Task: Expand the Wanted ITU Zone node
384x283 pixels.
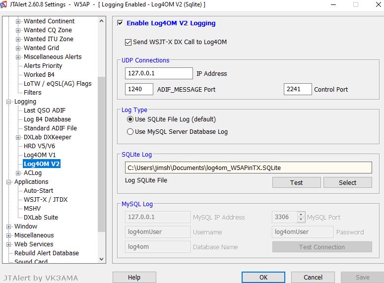Action: [x=18, y=39]
